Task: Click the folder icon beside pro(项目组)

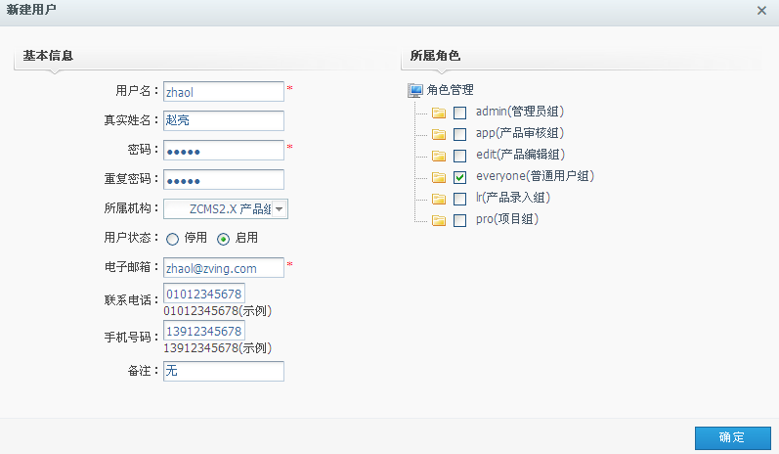Action: [439, 220]
